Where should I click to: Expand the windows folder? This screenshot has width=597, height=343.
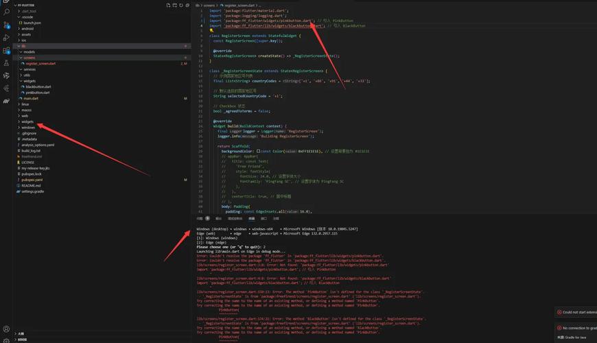(28, 128)
